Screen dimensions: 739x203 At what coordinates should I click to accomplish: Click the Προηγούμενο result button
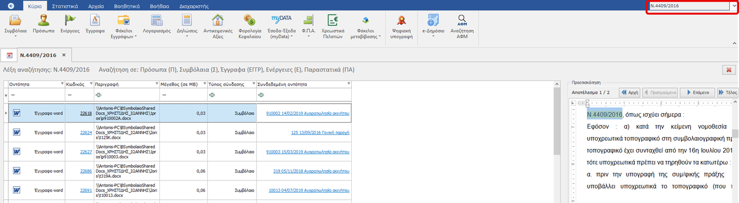661,92
